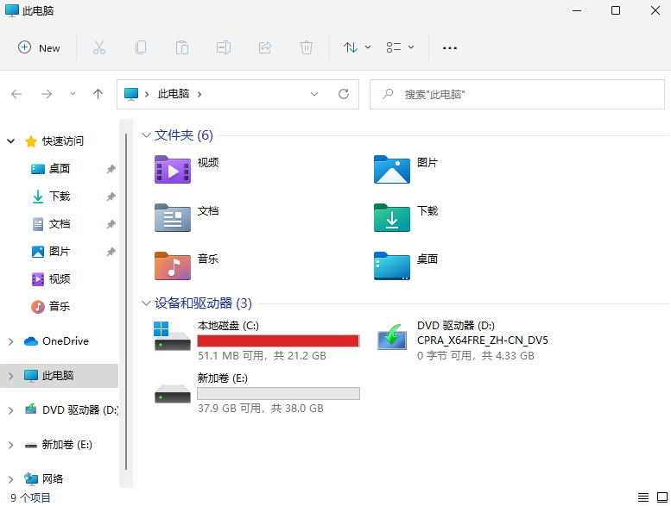Open the View layout options dropdown
671x506 pixels.
tap(400, 47)
